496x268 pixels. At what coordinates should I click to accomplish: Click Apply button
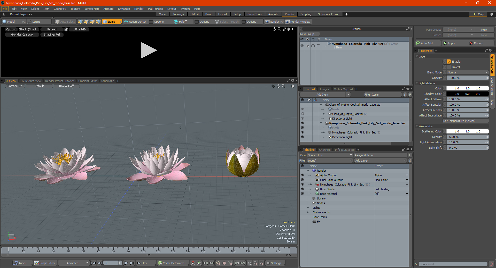pos(455,43)
